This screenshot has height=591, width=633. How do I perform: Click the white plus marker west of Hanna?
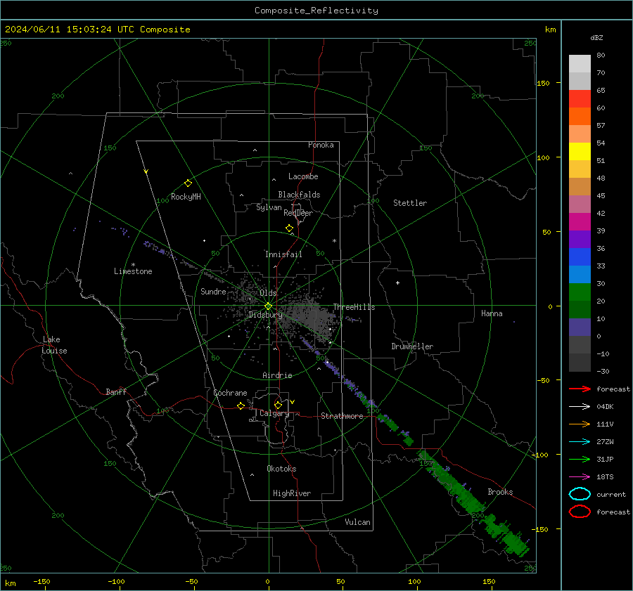(x=397, y=282)
